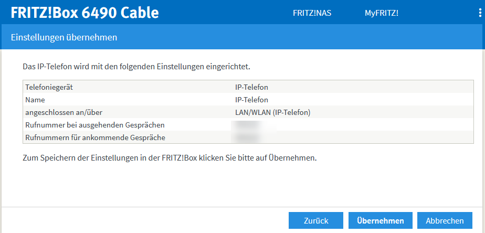Click IP-Telefon value in Telefoniegerät row
This screenshot has height=233, width=485.
tap(251, 87)
